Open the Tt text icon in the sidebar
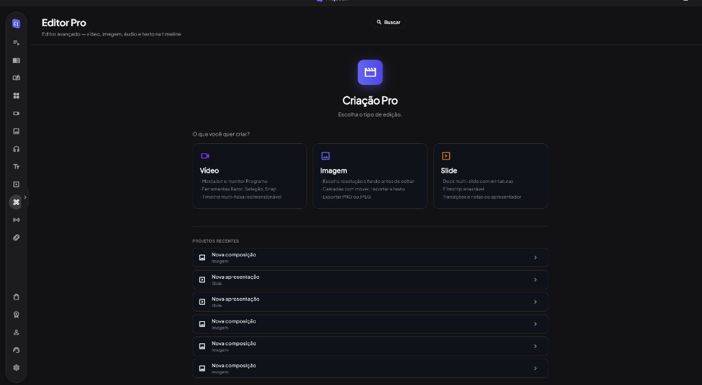The width and height of the screenshot is (702, 385). (16, 166)
